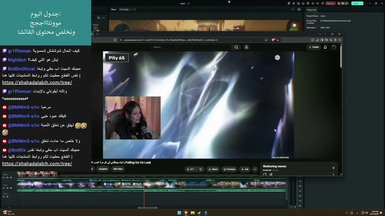The height and width of the screenshot is (216, 385).
Task: Click the Promote button
Action: [x=229, y=169]
